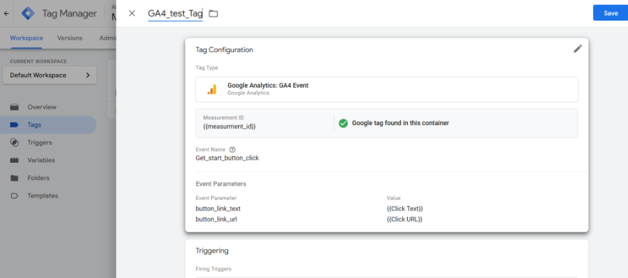Screen dimensions: 628x278
Task: Open Variables in the left sidebar
Action: click(x=41, y=160)
